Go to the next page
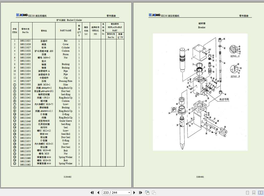Image resolution: width=264 pixels, height=196 pixels. (134, 192)
